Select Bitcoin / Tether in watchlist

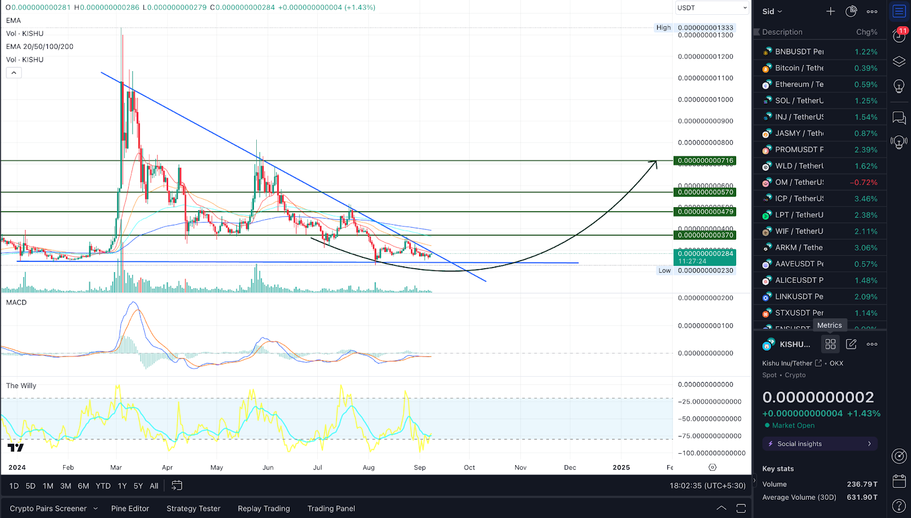tap(820, 68)
